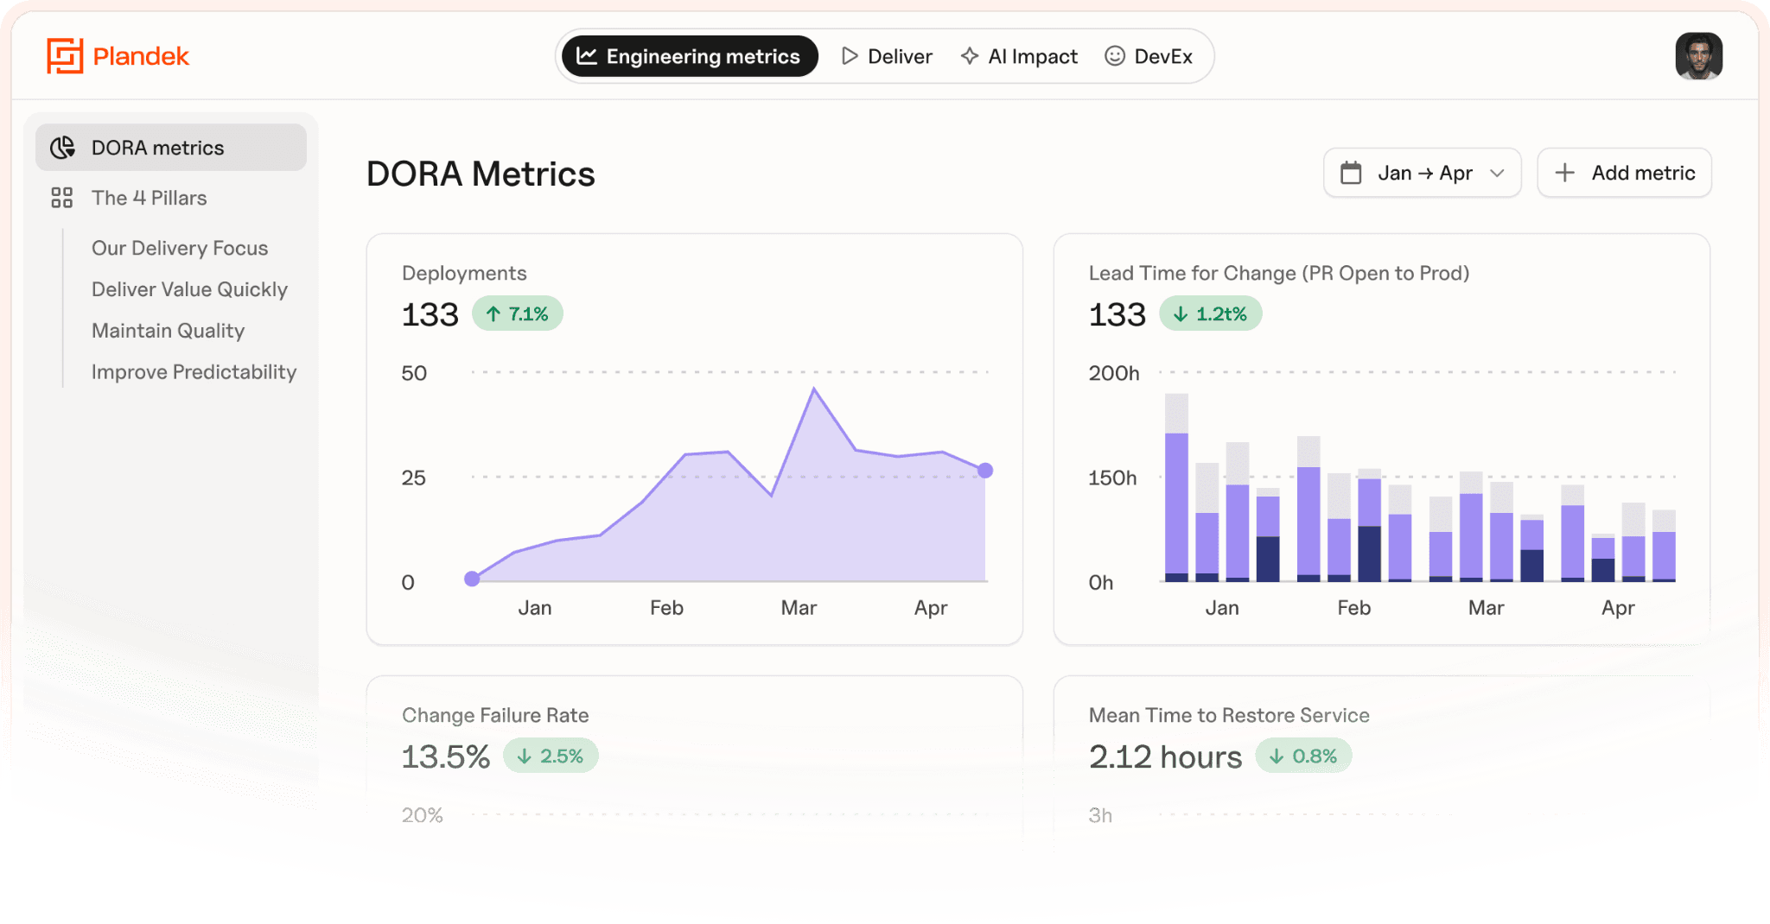The image size is (1770, 924).
Task: Select Our Delivery Focus
Action: click(180, 248)
